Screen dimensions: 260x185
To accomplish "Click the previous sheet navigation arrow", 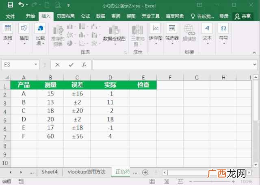I will point(11,172).
